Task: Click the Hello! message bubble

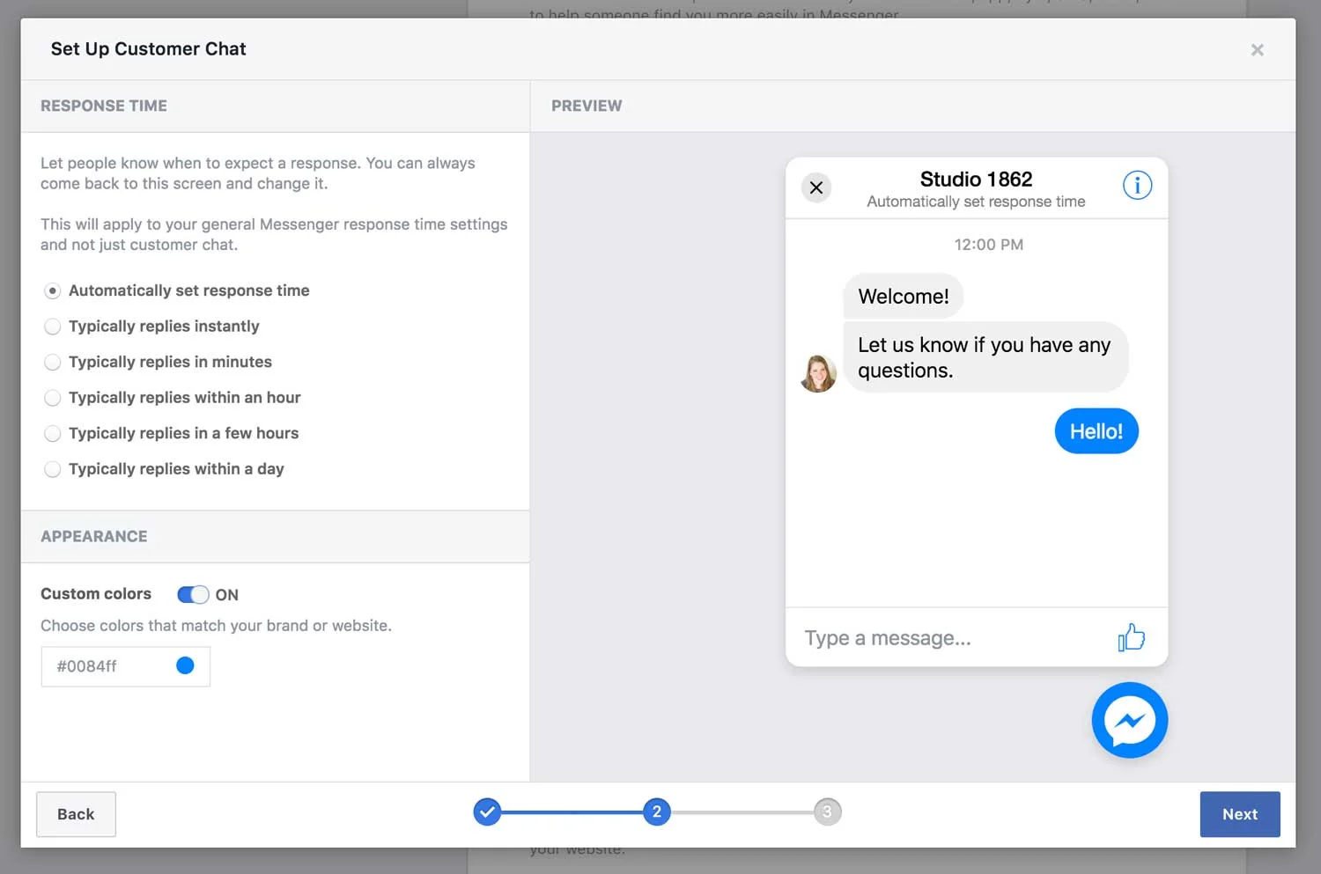Action: pos(1096,431)
